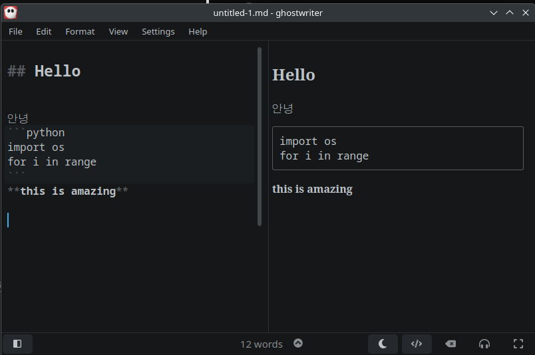Click the '안녕' text in the preview
The height and width of the screenshot is (355, 535).
tap(283, 108)
